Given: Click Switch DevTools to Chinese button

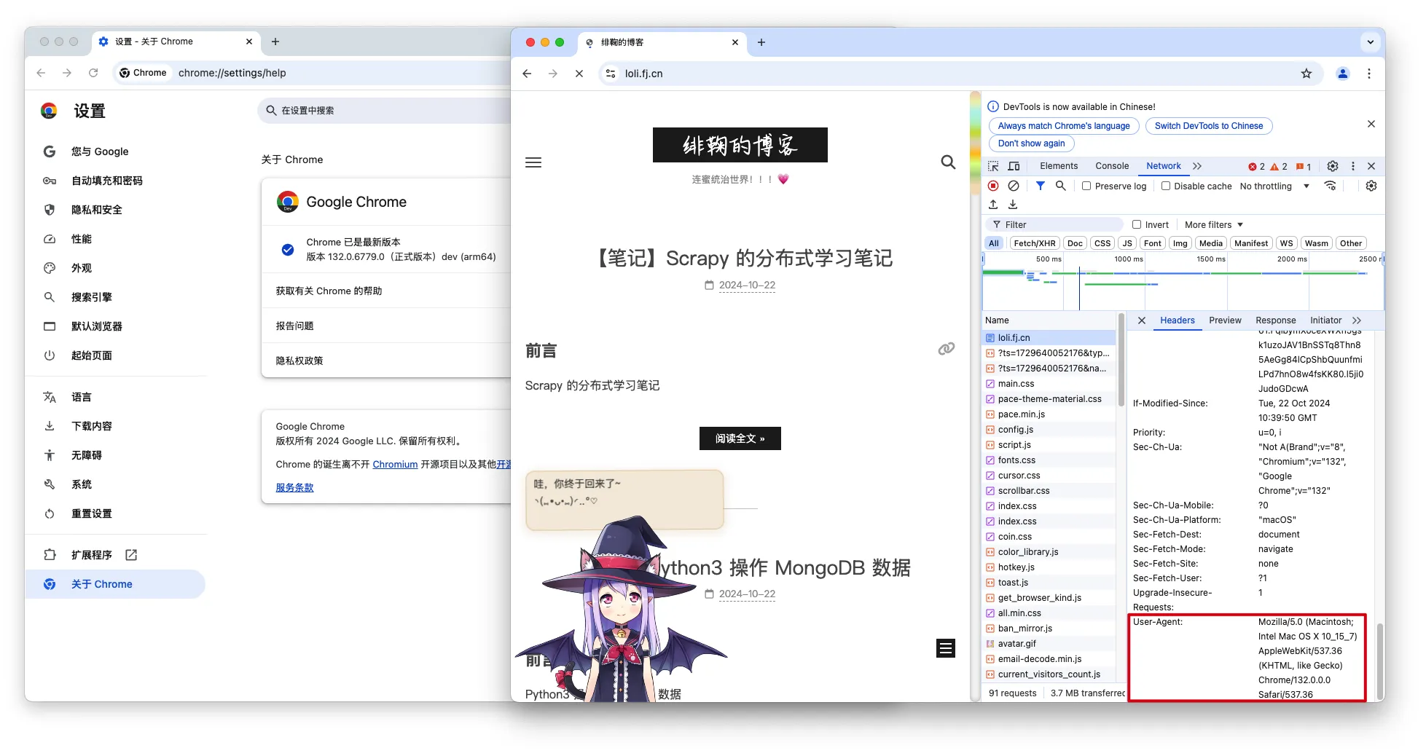Looking at the screenshot, I should coord(1209,126).
